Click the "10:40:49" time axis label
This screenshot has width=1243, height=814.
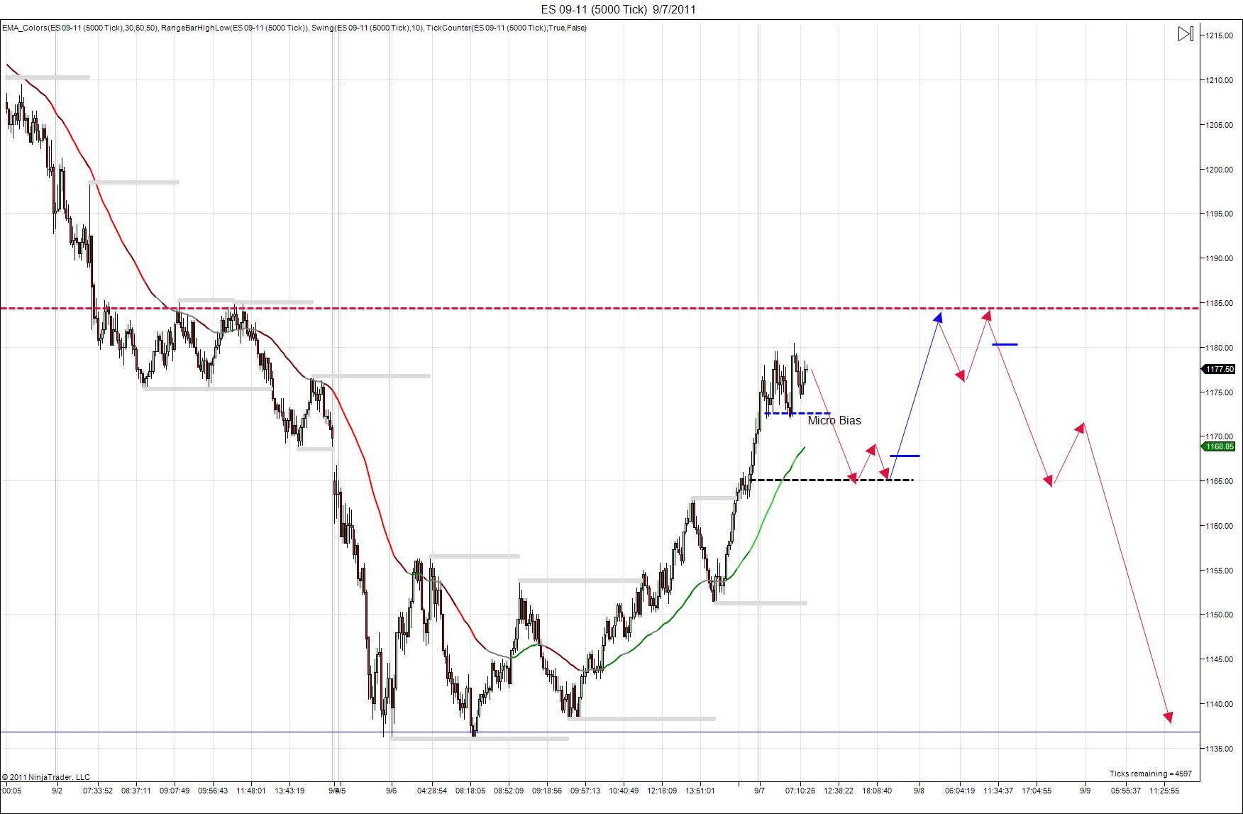click(624, 791)
